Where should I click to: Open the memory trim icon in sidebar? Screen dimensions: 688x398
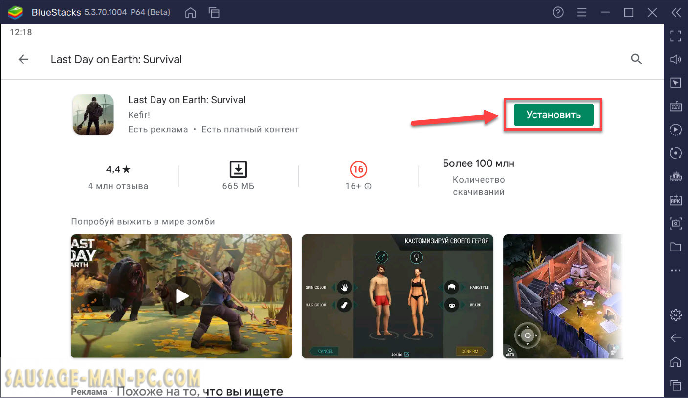coord(676,176)
